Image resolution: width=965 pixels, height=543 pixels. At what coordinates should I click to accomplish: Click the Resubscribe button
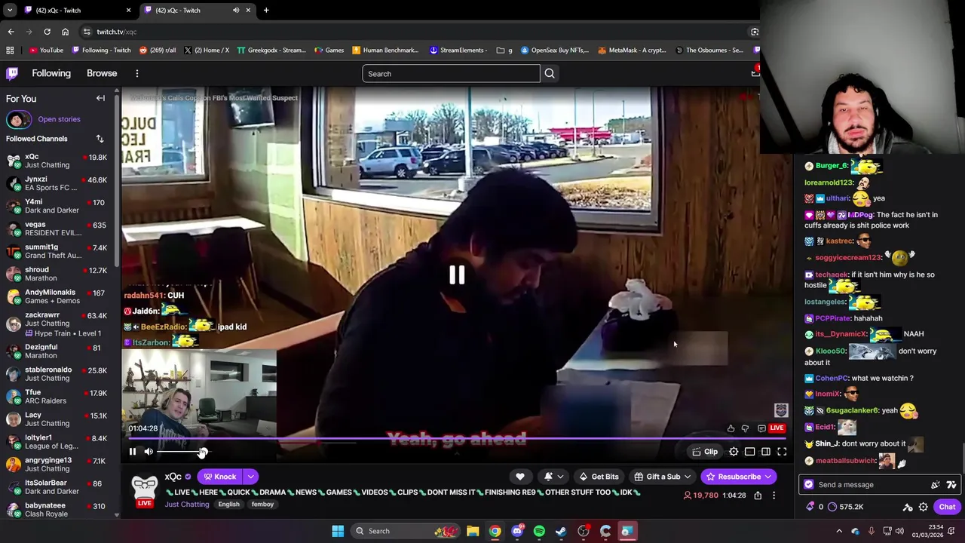(x=738, y=477)
